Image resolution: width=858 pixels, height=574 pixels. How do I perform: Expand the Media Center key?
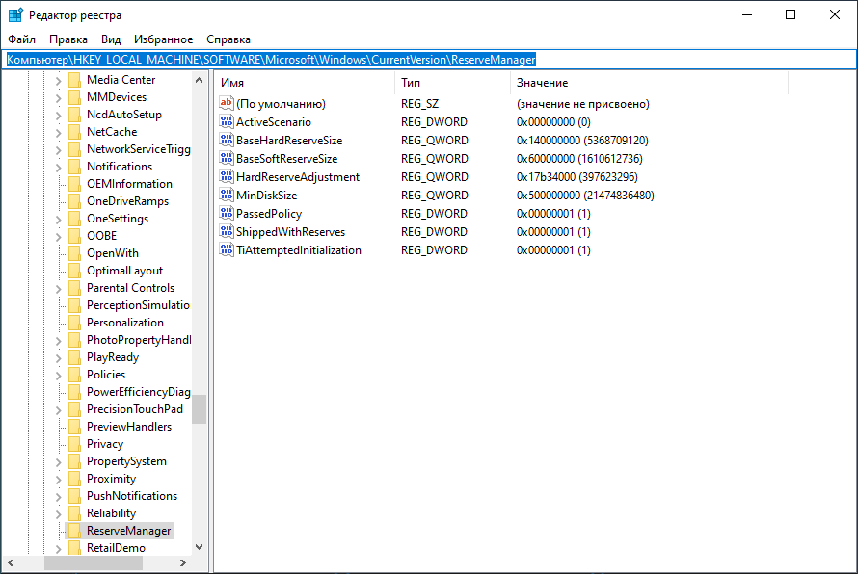(59, 80)
